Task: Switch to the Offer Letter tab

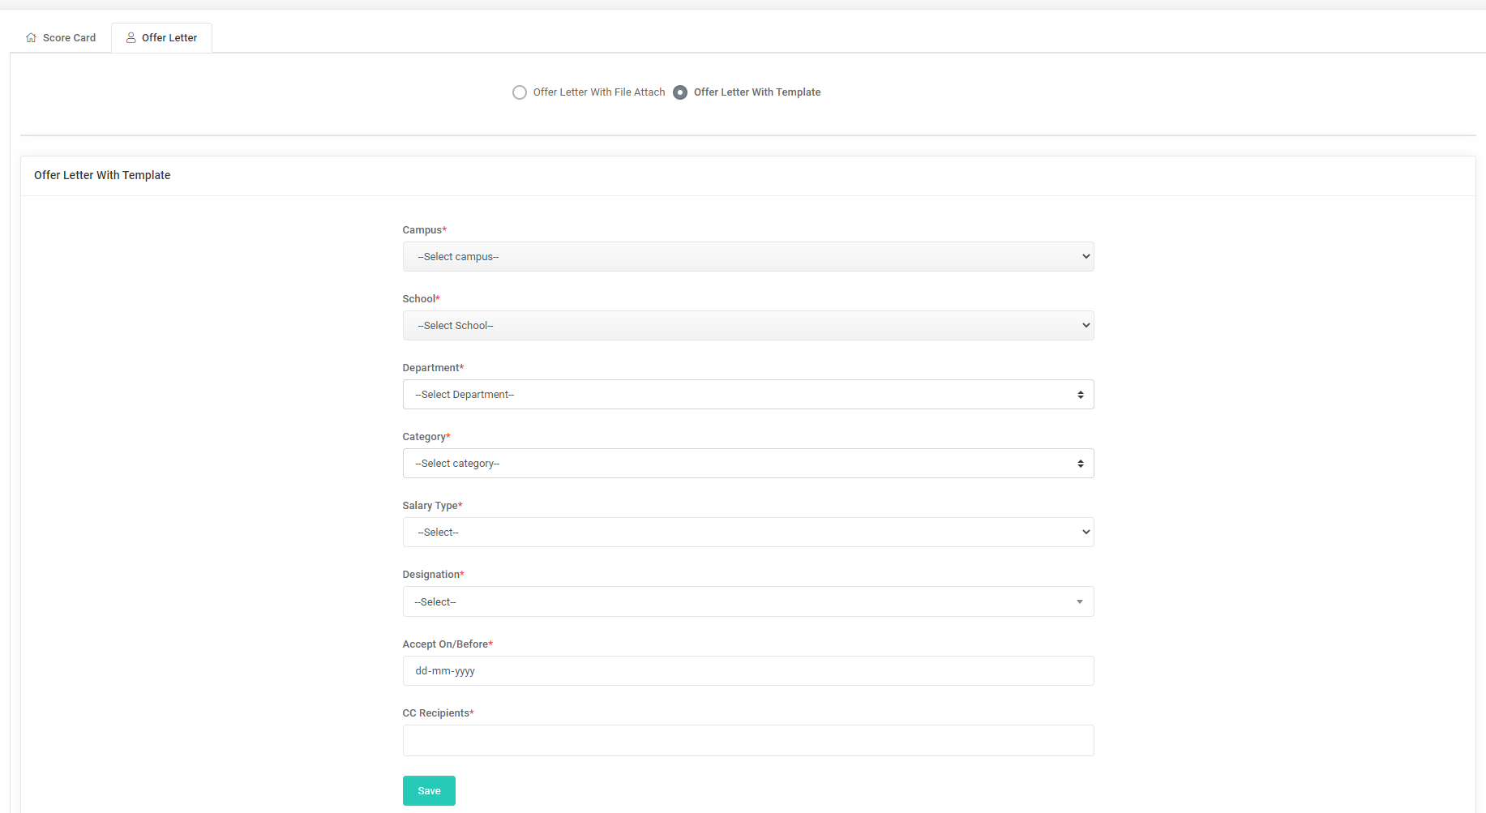Action: [169, 38]
